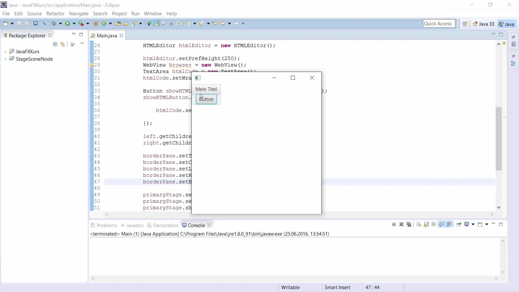Toggle Link with Editor in Package Explorer
519x292 pixels.
pos(63,44)
